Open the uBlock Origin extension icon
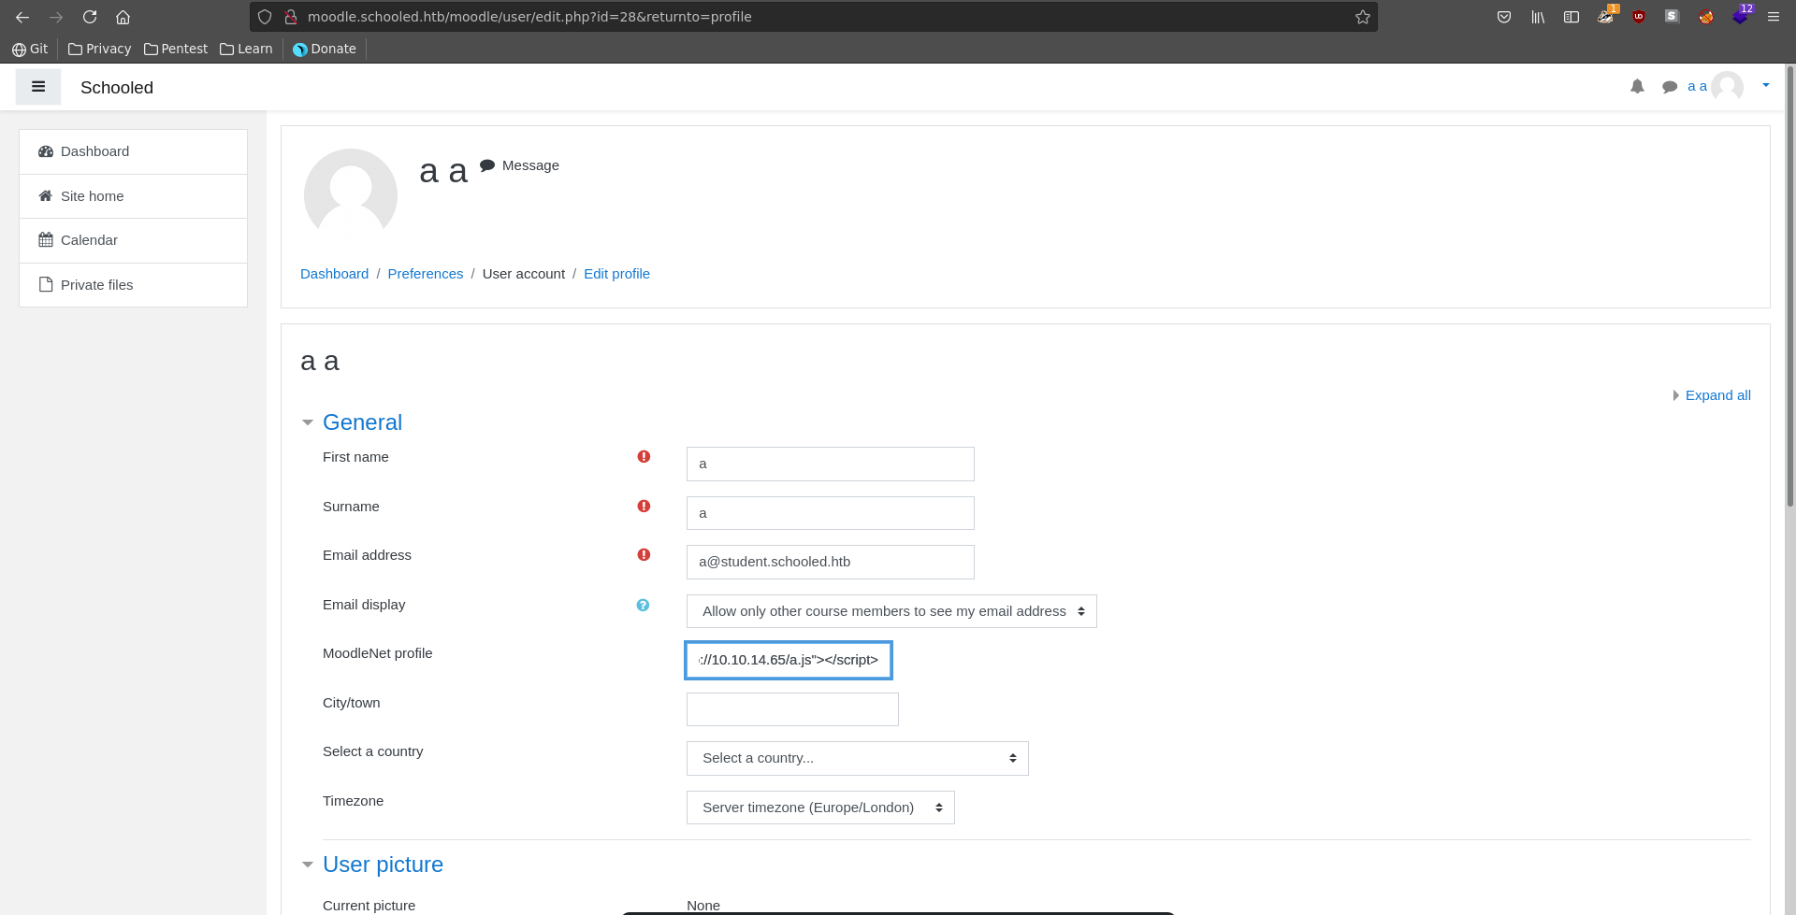Image resolution: width=1796 pixels, height=915 pixels. coord(1639,17)
